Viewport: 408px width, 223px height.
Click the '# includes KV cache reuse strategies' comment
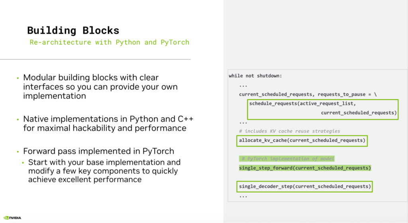point(289,131)
